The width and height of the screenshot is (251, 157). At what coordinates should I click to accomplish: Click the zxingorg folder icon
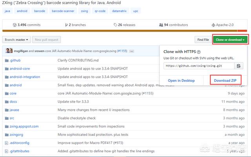click(7, 135)
